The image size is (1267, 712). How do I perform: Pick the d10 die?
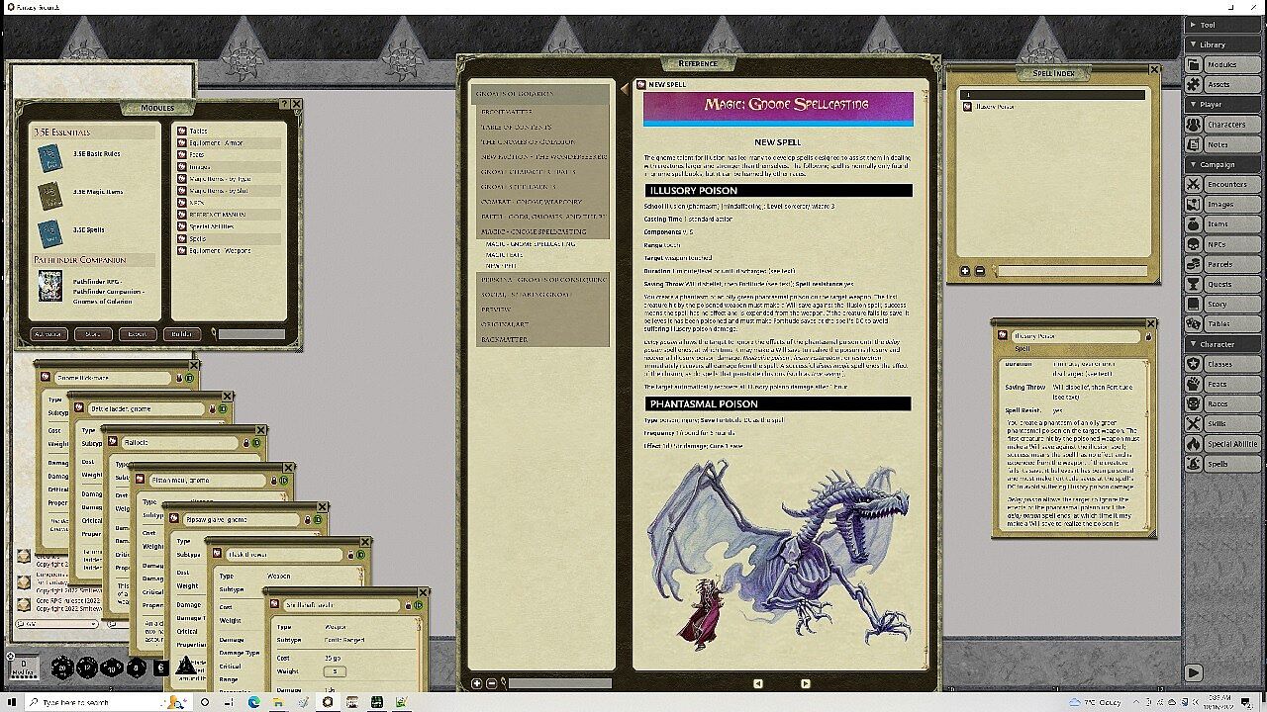[x=112, y=668]
